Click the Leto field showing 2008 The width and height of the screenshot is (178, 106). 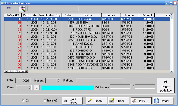coord(23,80)
